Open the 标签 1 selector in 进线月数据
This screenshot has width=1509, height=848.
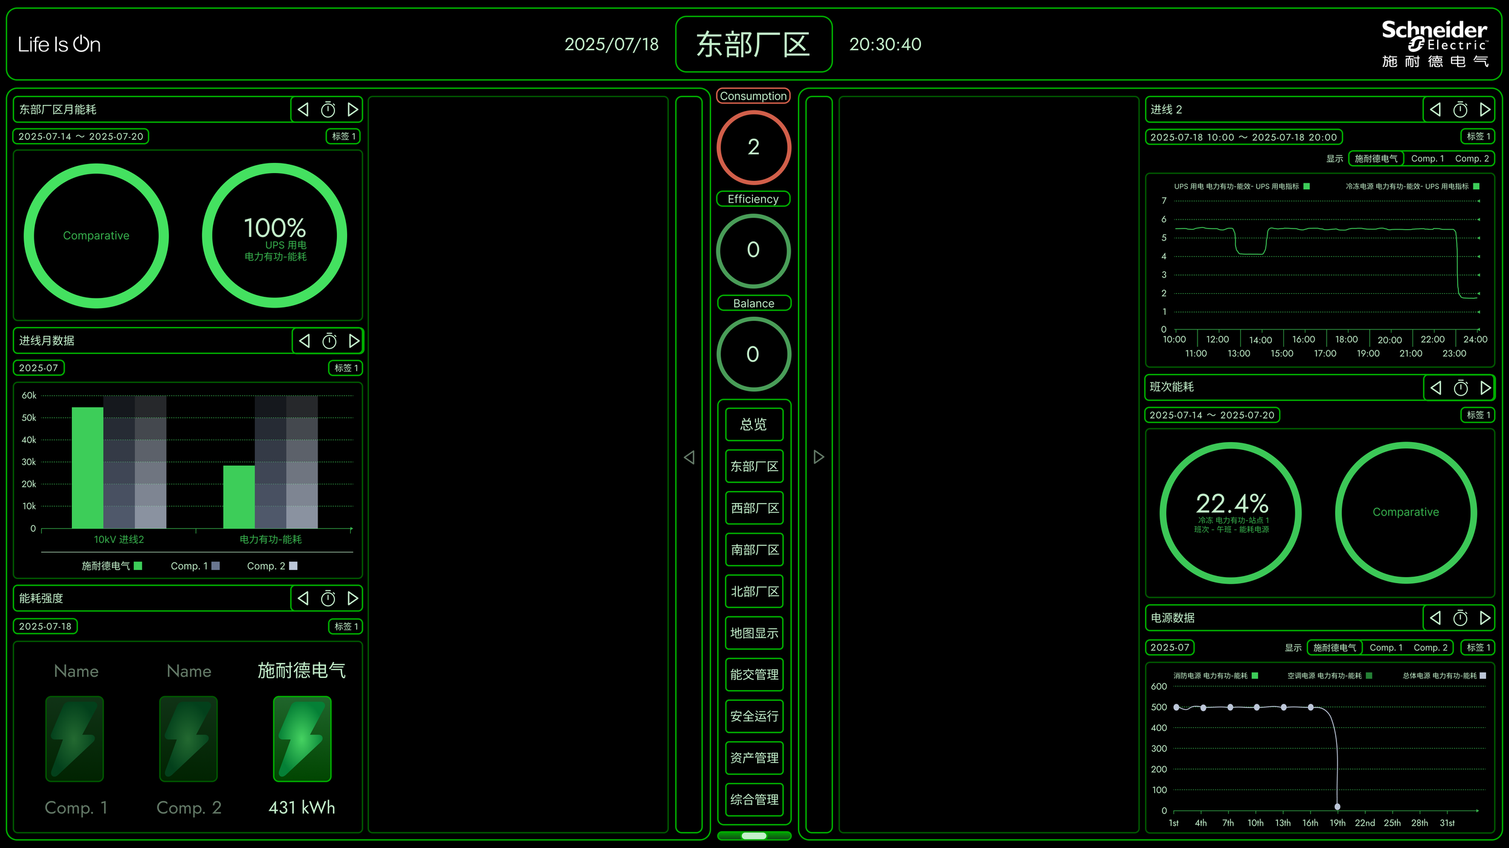[346, 368]
